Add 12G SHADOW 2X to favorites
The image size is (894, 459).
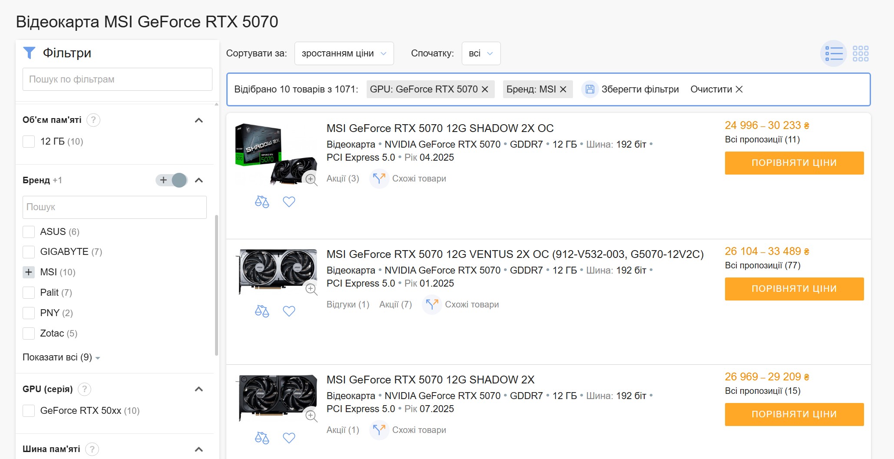point(289,438)
